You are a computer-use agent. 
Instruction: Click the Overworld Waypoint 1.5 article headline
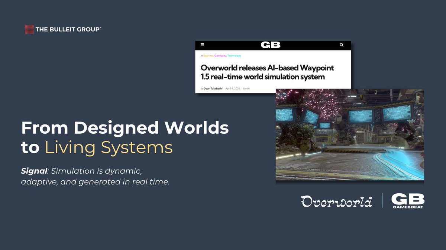267,72
